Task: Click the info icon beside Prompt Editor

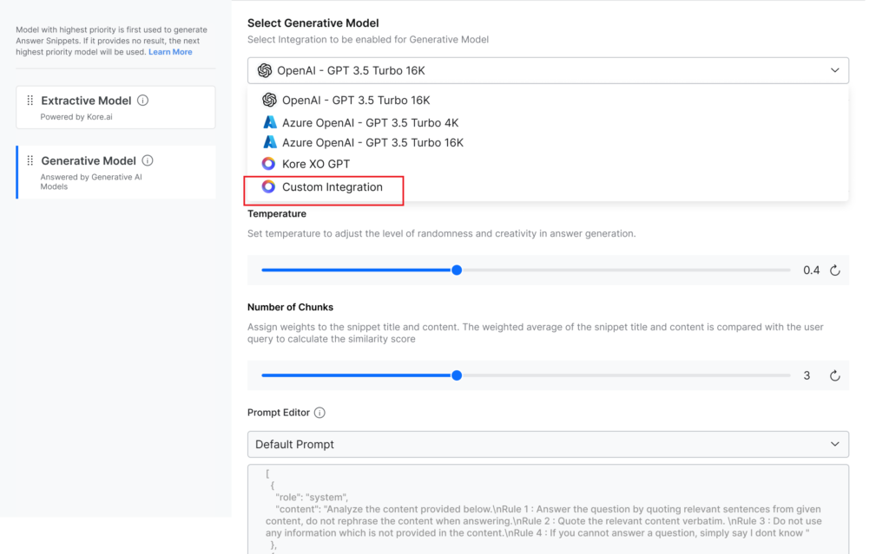Action: pyautogui.click(x=319, y=413)
